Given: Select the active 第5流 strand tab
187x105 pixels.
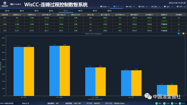Looking at the screenshot, I should click(66, 11).
